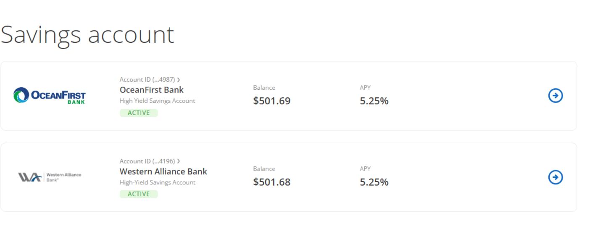The image size is (605, 238).
Task: Click the 5.25% APY for Western Alliance
Action: (x=374, y=182)
